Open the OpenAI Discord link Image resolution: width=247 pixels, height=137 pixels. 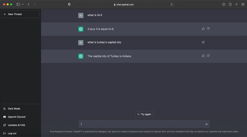coord(16,117)
